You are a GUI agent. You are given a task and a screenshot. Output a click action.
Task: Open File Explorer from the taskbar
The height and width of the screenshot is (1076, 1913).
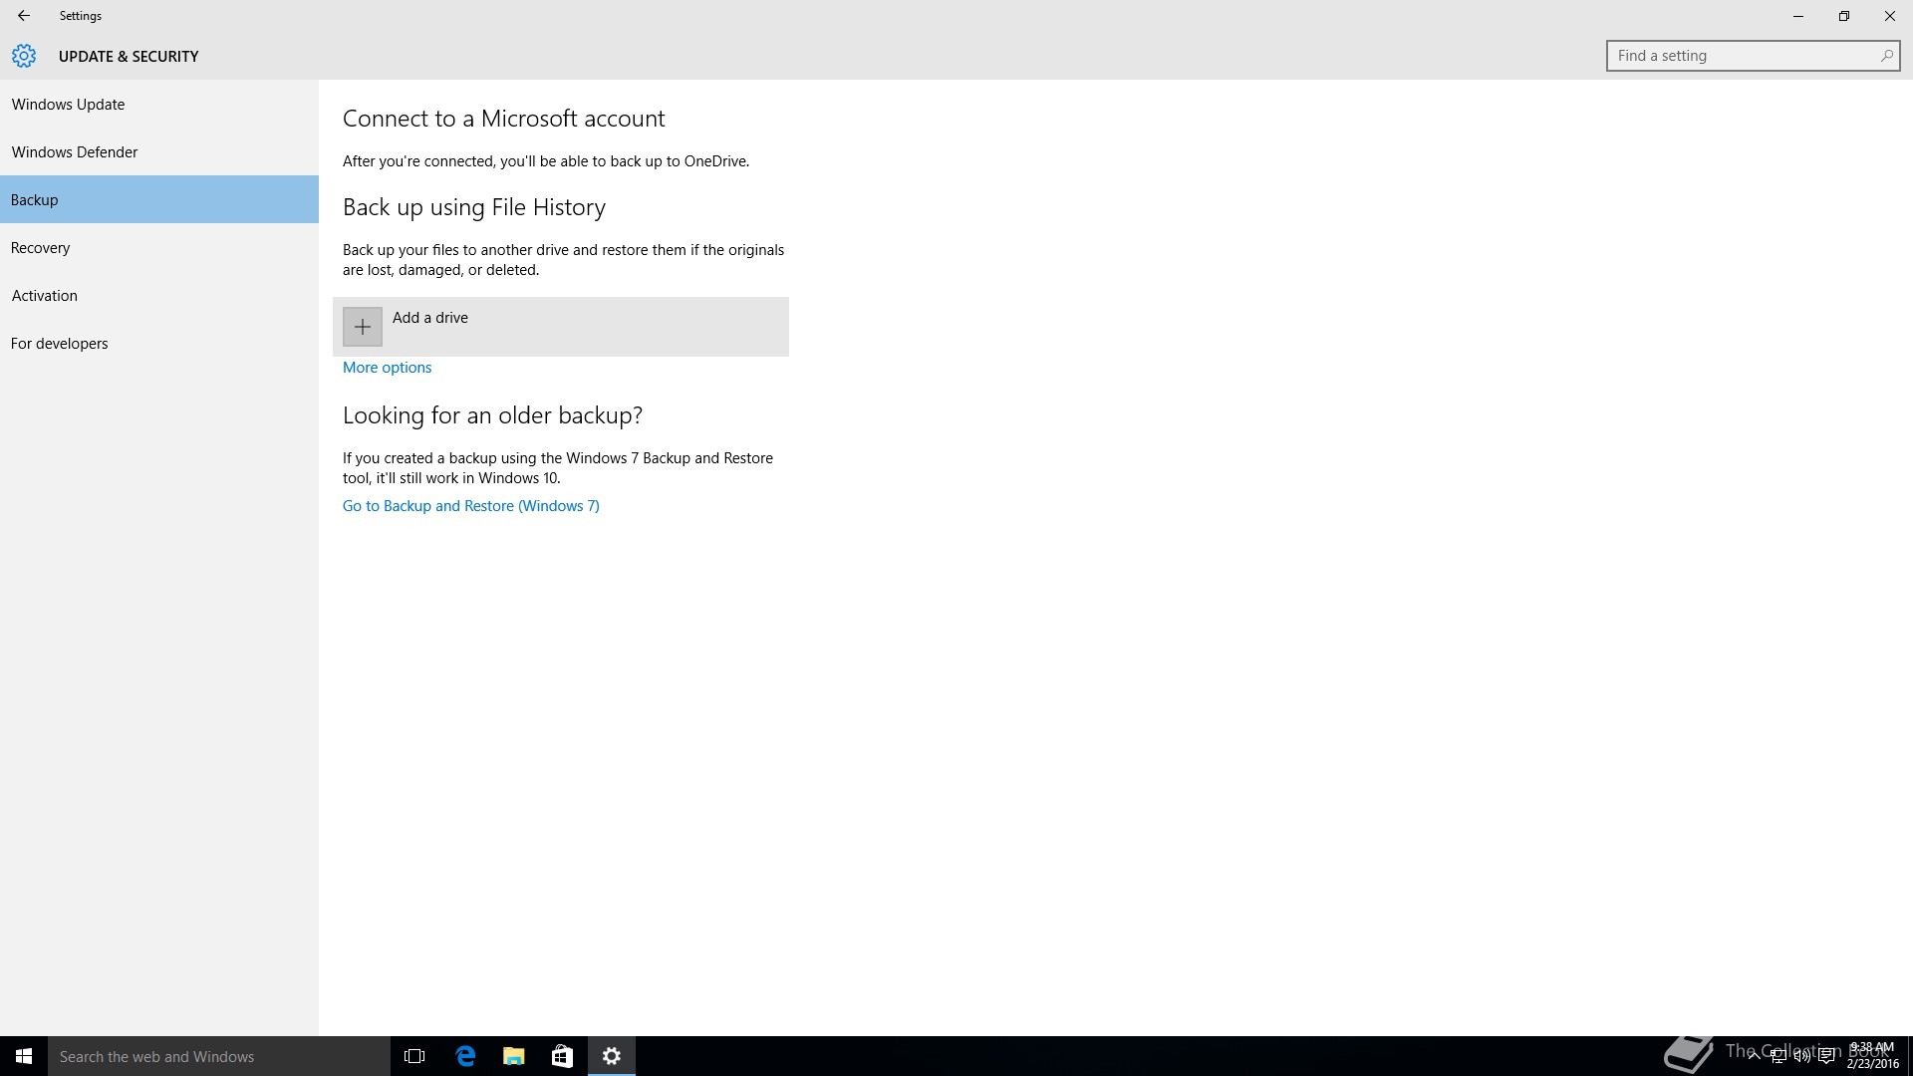[514, 1056]
